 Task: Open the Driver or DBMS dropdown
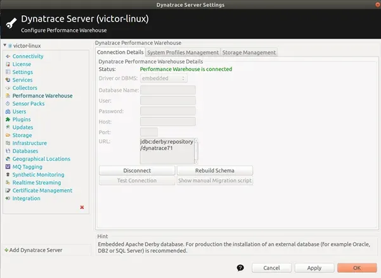pyautogui.click(x=164, y=78)
